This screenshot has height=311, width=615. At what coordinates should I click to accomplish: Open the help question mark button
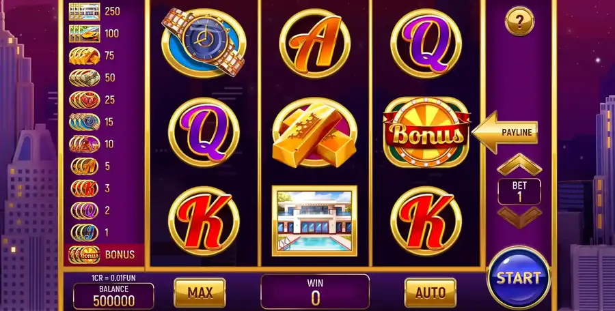click(519, 22)
